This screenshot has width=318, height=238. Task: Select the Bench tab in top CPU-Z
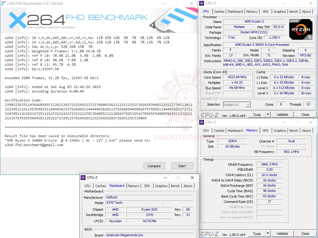point(294,11)
